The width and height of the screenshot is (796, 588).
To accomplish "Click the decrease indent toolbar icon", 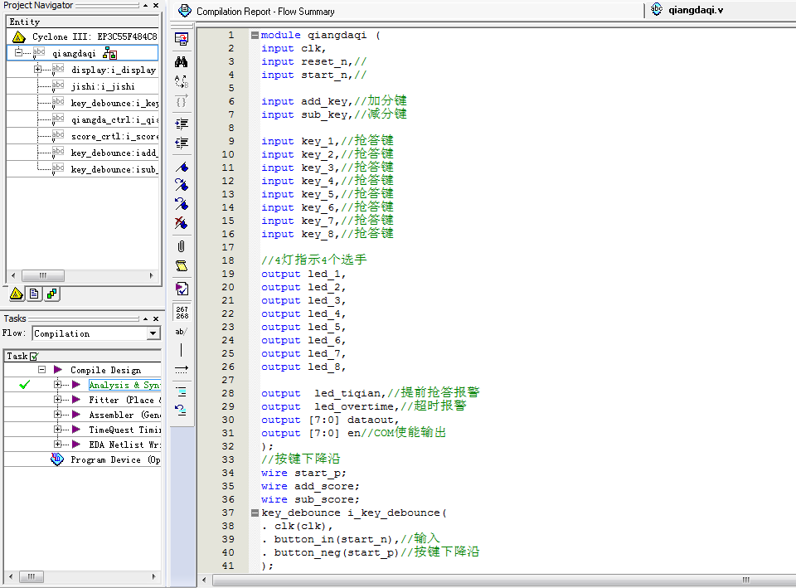I will tap(181, 143).
